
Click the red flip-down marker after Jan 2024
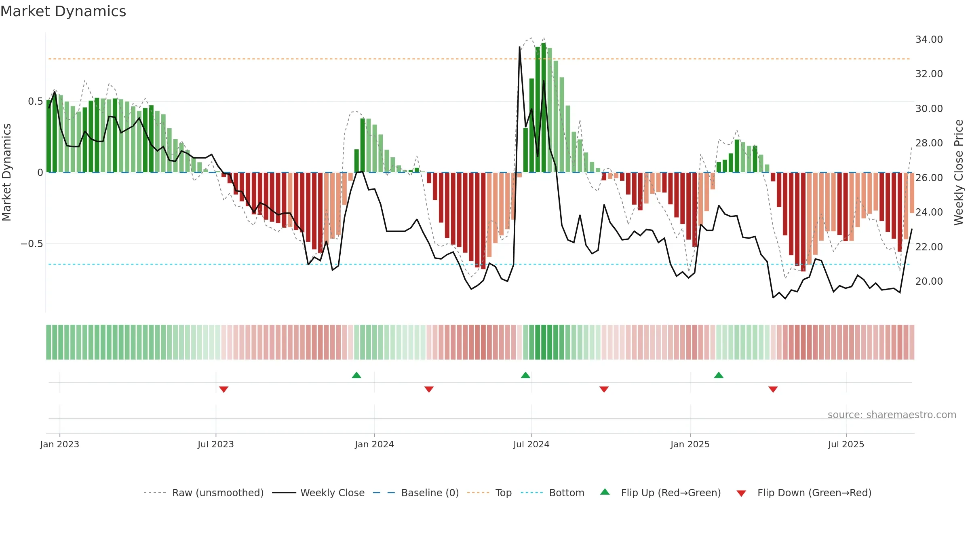pos(429,389)
